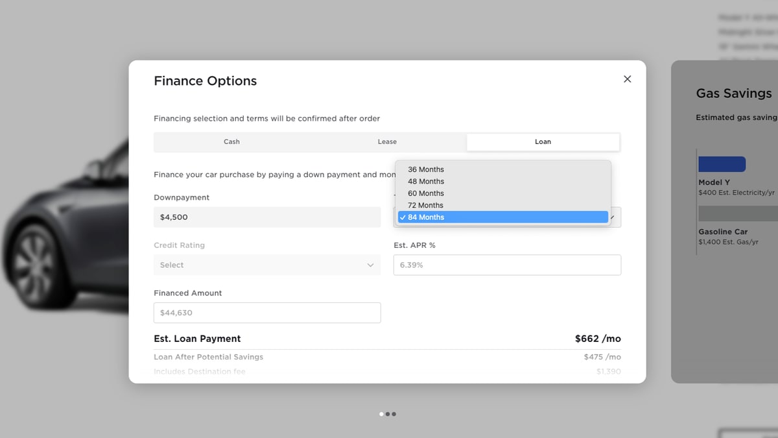Screen dimensions: 778x438
Task: Click the term dropdown chevron behind the list
Action: click(613, 217)
